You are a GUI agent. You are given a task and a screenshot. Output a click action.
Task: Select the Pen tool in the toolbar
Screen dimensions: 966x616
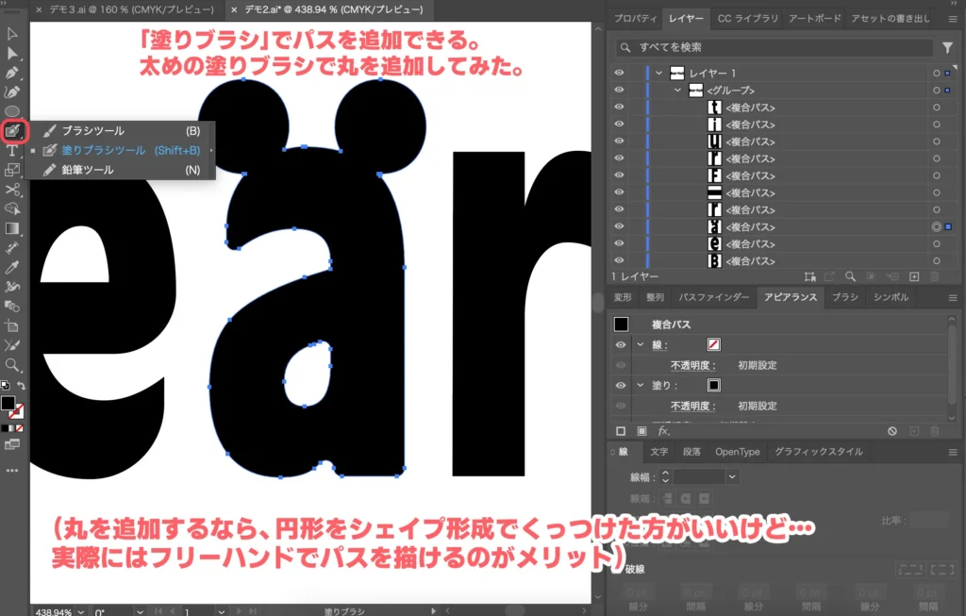point(12,73)
